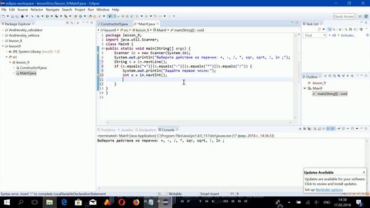Save the file with the Save icon
This screenshot has width=370, height=208.
pos(12,16)
